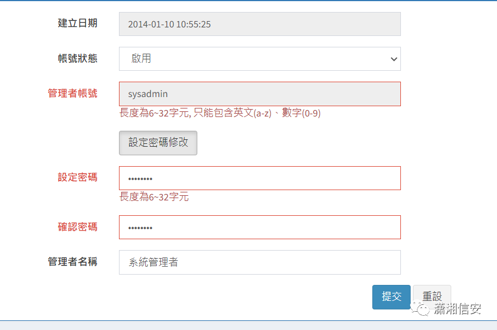Click the 確認密碼 red label
The height and width of the screenshot is (330, 497).
(x=77, y=227)
